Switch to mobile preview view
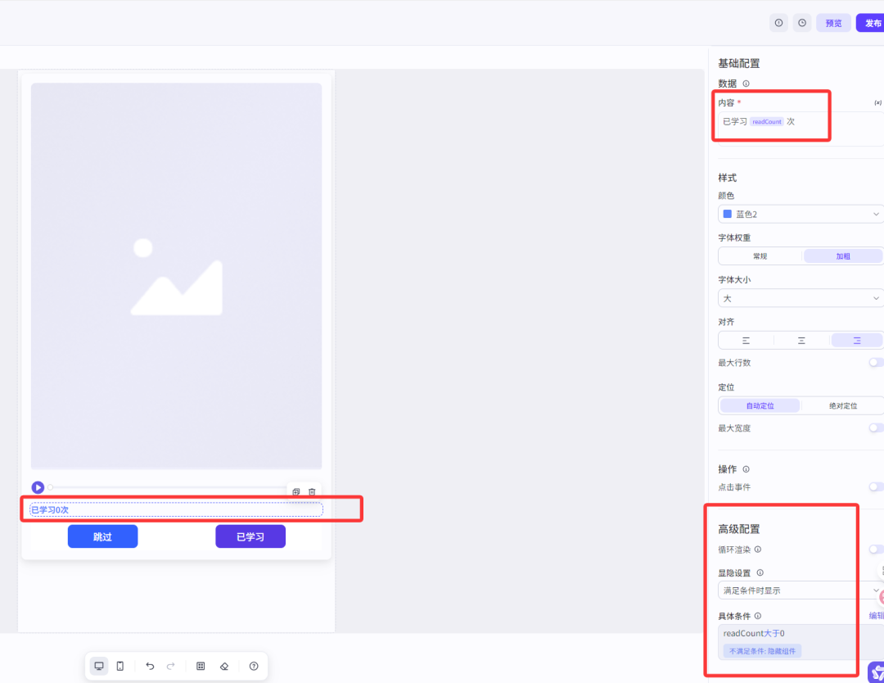Screen dimensions: 884x683 click(120, 666)
